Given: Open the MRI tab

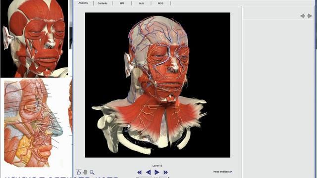Looking at the screenshot, I should (x=122, y=3).
